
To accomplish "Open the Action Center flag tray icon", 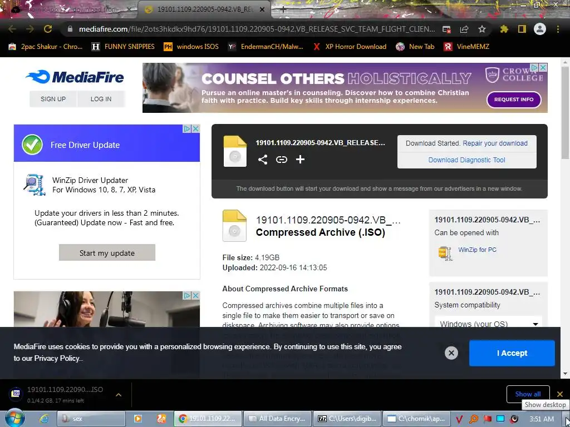I will pos(488,419).
